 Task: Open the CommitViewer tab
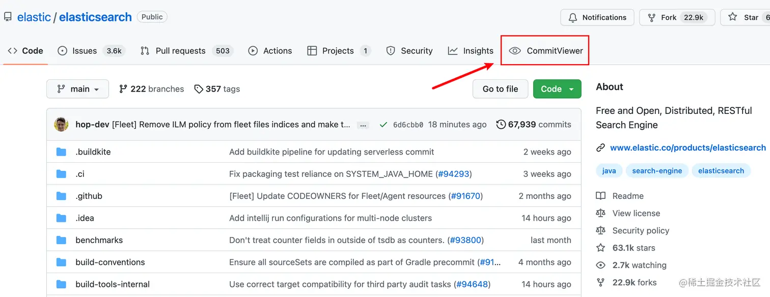545,51
